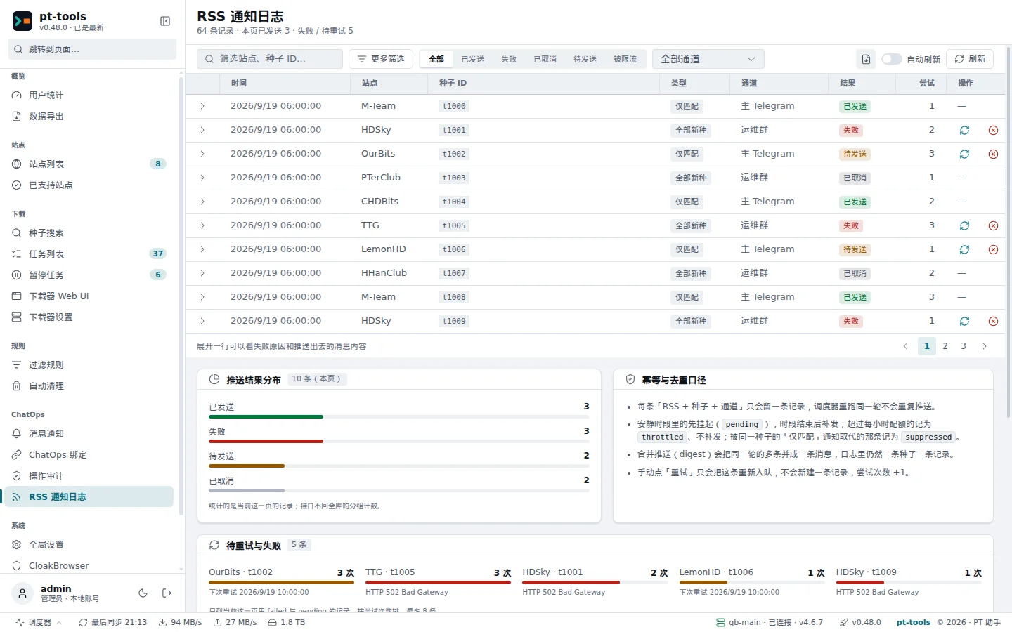Screen dimensions: 1012x632
Task: Focus the 跳转到页面 search box
Action: [x=92, y=49]
